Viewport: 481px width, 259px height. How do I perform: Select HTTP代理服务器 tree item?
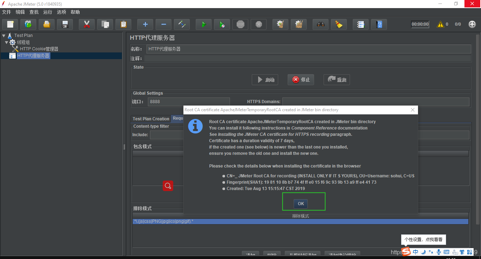pyautogui.click(x=33, y=56)
